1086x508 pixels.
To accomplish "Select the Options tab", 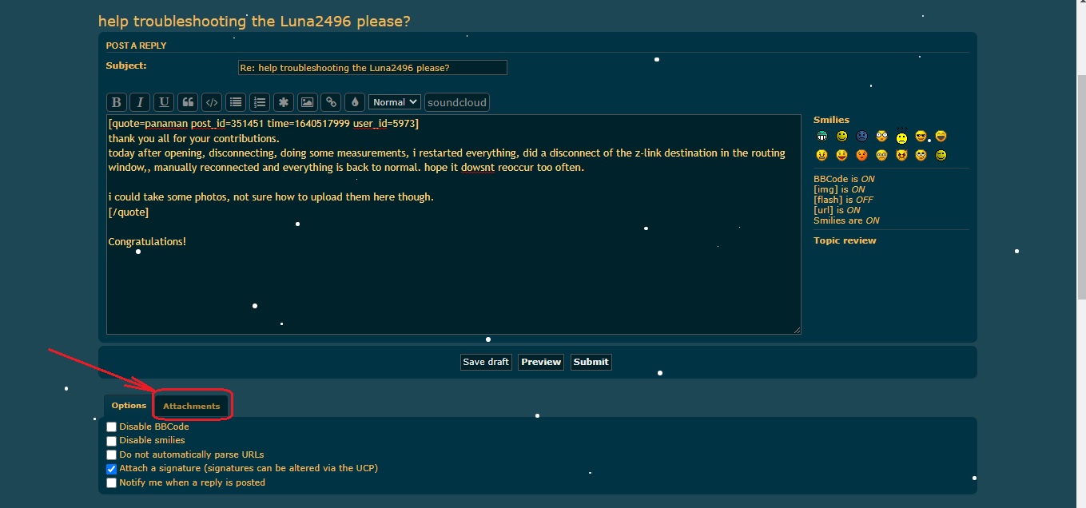I will point(129,406).
